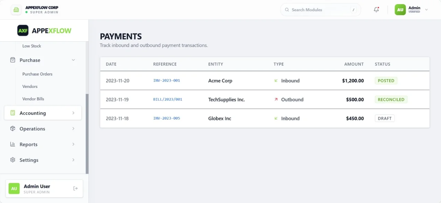Expand the Settings chevron
The image size is (441, 203).
(x=73, y=160)
